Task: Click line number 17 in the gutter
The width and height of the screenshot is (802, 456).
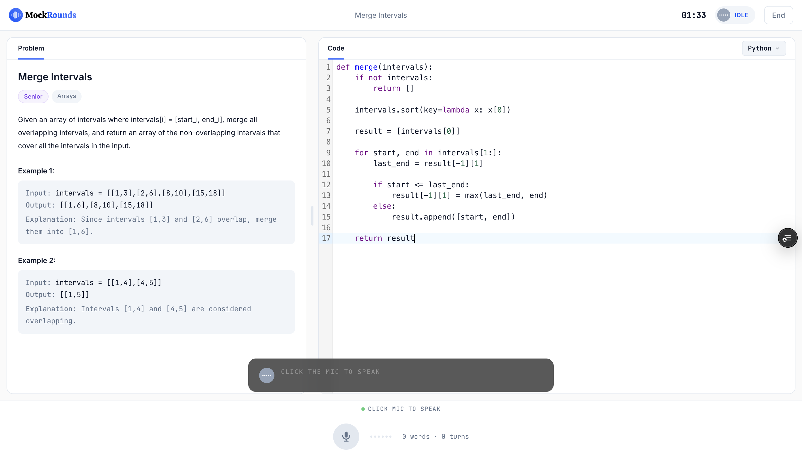Action: (x=326, y=238)
